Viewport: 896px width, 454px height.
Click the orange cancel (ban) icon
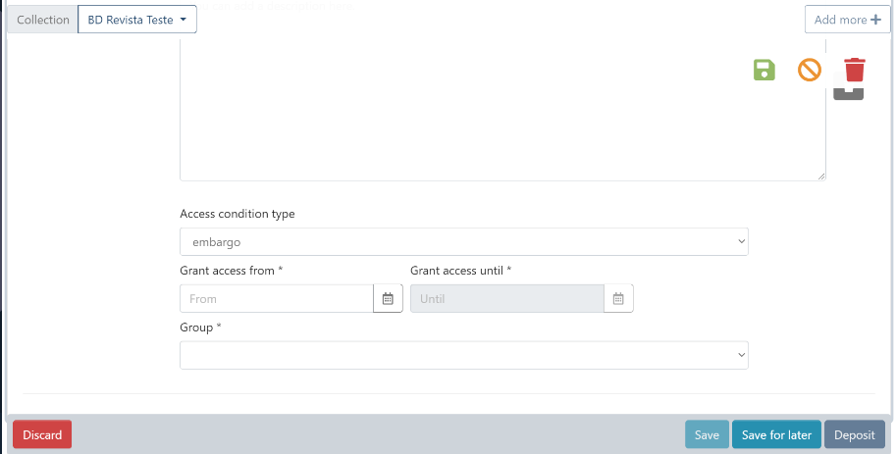tap(809, 70)
